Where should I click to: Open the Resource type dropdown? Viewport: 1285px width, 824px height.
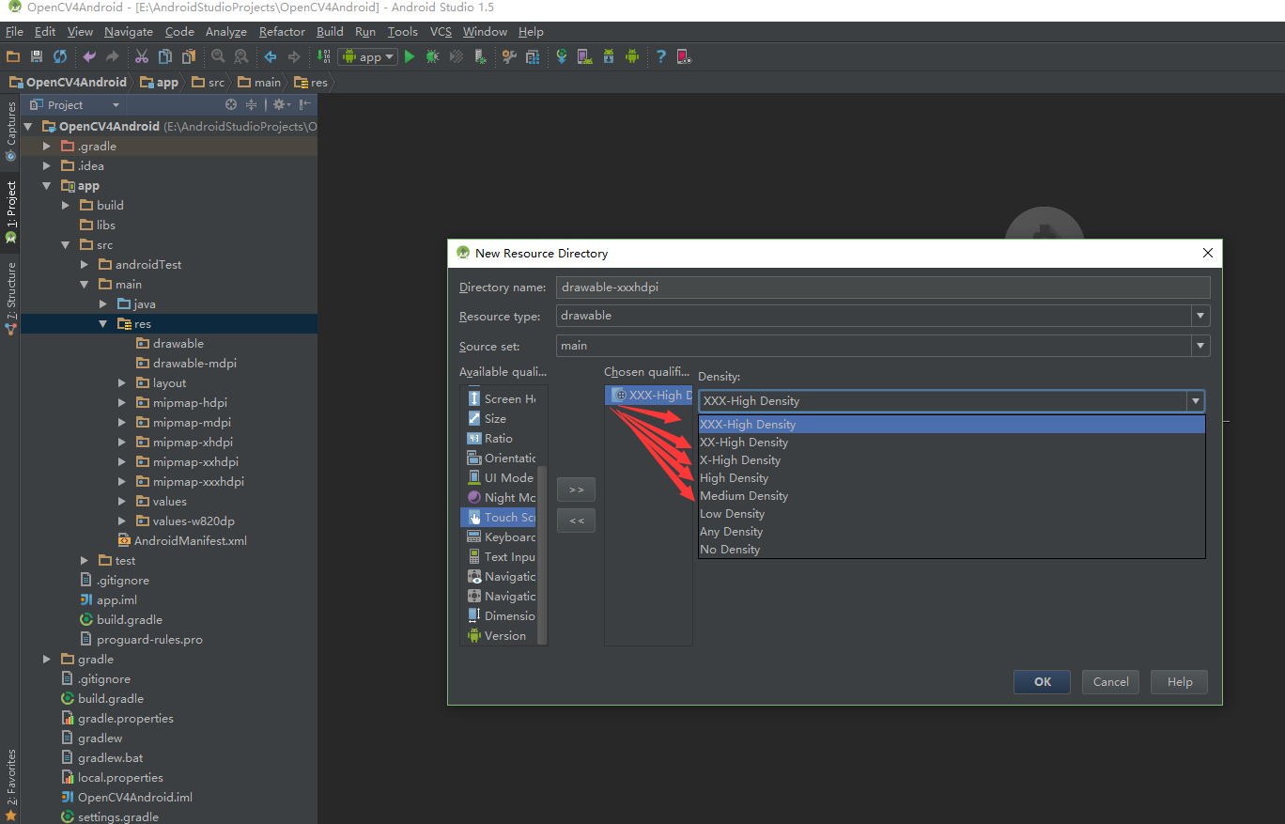pyautogui.click(x=1200, y=316)
